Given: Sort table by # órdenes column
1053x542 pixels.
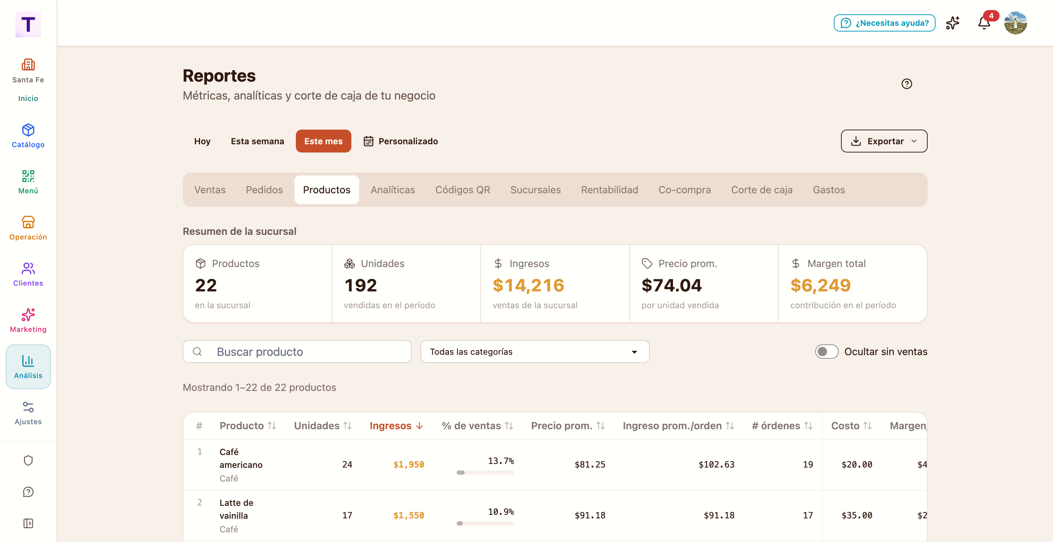Looking at the screenshot, I should 782,426.
